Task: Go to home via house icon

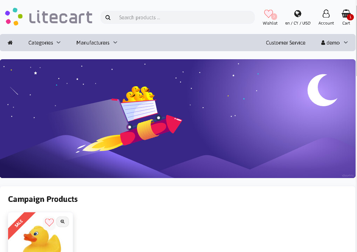Action: point(10,43)
